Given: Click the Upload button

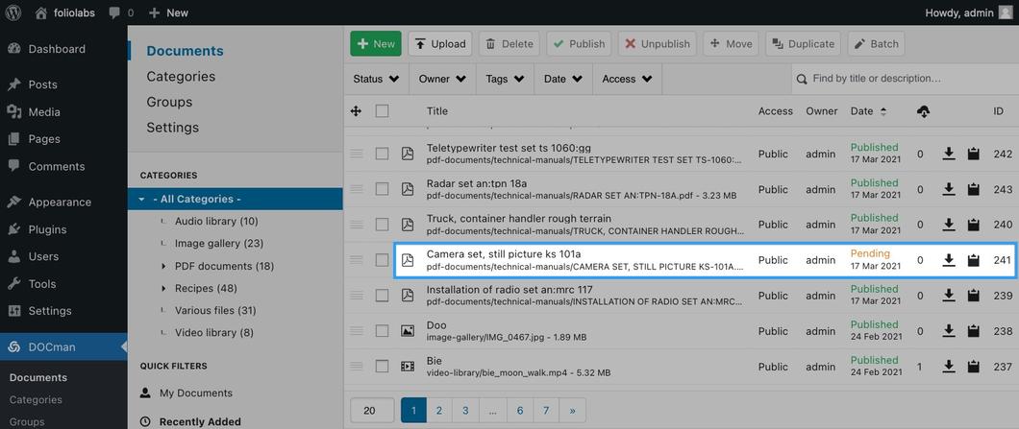Looking at the screenshot, I should coord(440,43).
